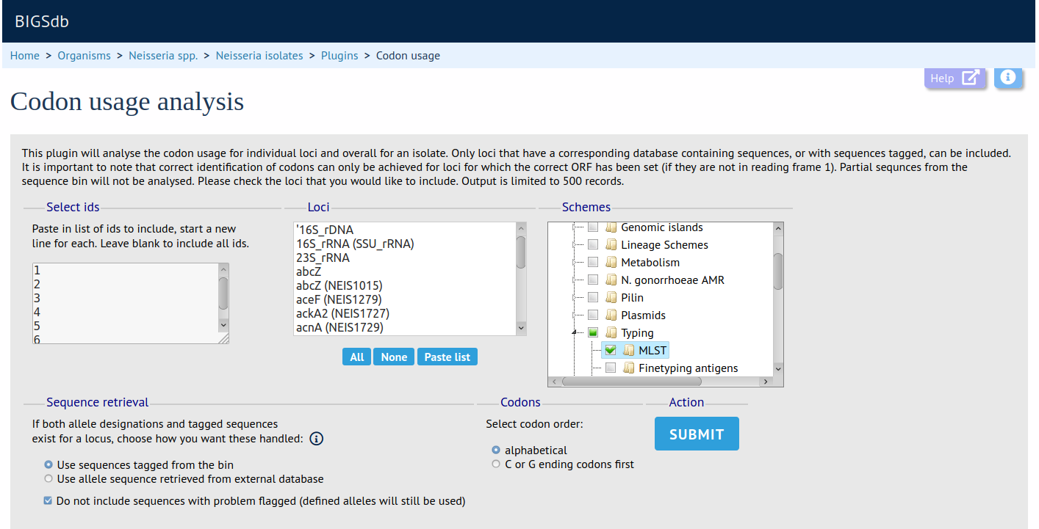Image resolution: width=1039 pixels, height=529 pixels.
Task: Click the Metabolism folder icon
Action: coord(610,263)
